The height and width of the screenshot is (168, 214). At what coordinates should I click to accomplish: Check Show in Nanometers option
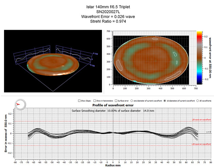pos(94,101)
